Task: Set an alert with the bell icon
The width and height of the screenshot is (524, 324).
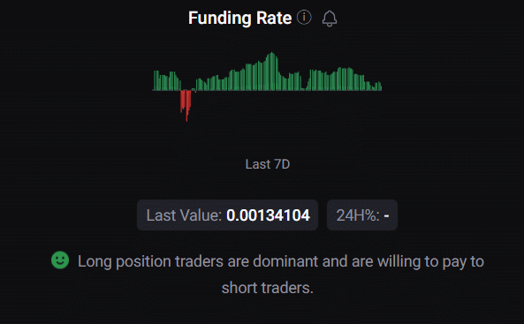Action: pyautogui.click(x=330, y=19)
